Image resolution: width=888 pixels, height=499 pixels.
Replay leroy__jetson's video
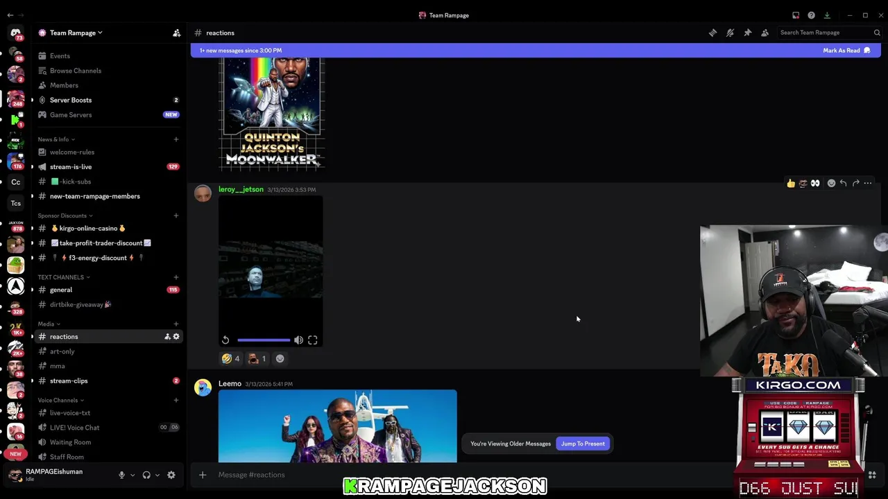tap(225, 340)
